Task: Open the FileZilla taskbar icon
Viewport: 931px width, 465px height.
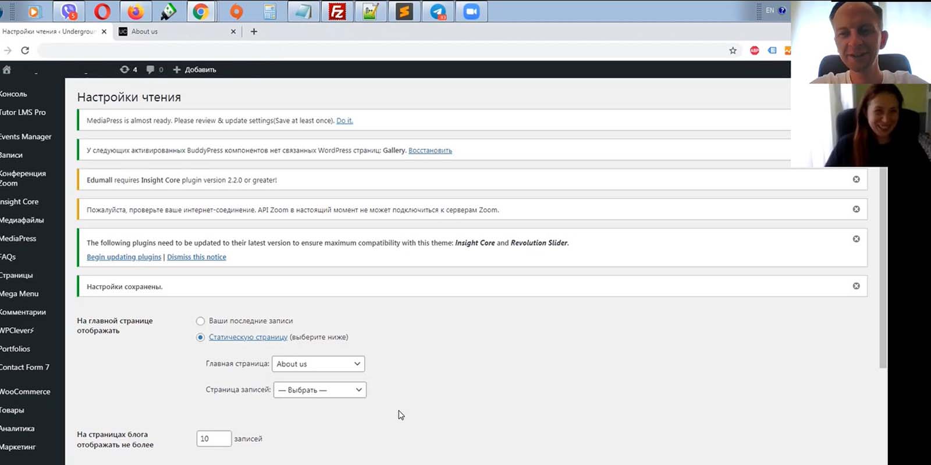Action: tap(337, 11)
